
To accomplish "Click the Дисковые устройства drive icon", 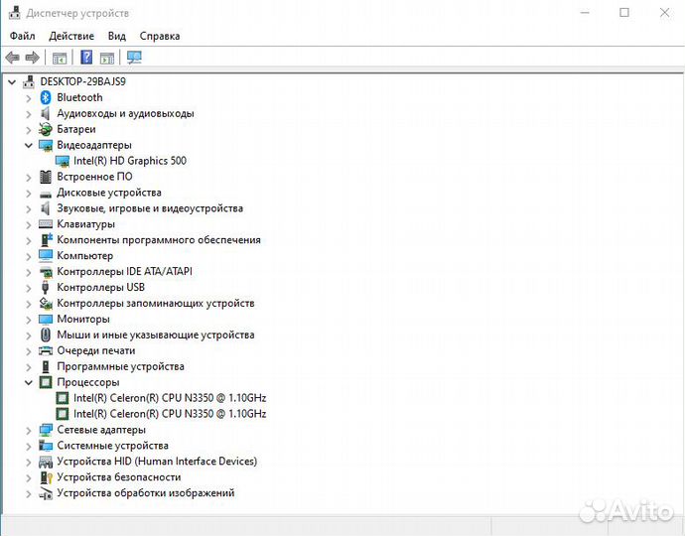I will tap(46, 195).
